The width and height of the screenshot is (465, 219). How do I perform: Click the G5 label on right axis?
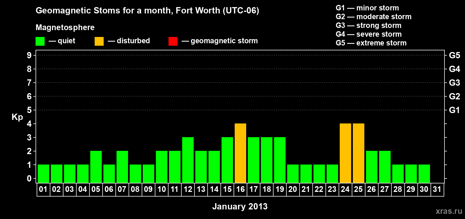click(x=455, y=55)
